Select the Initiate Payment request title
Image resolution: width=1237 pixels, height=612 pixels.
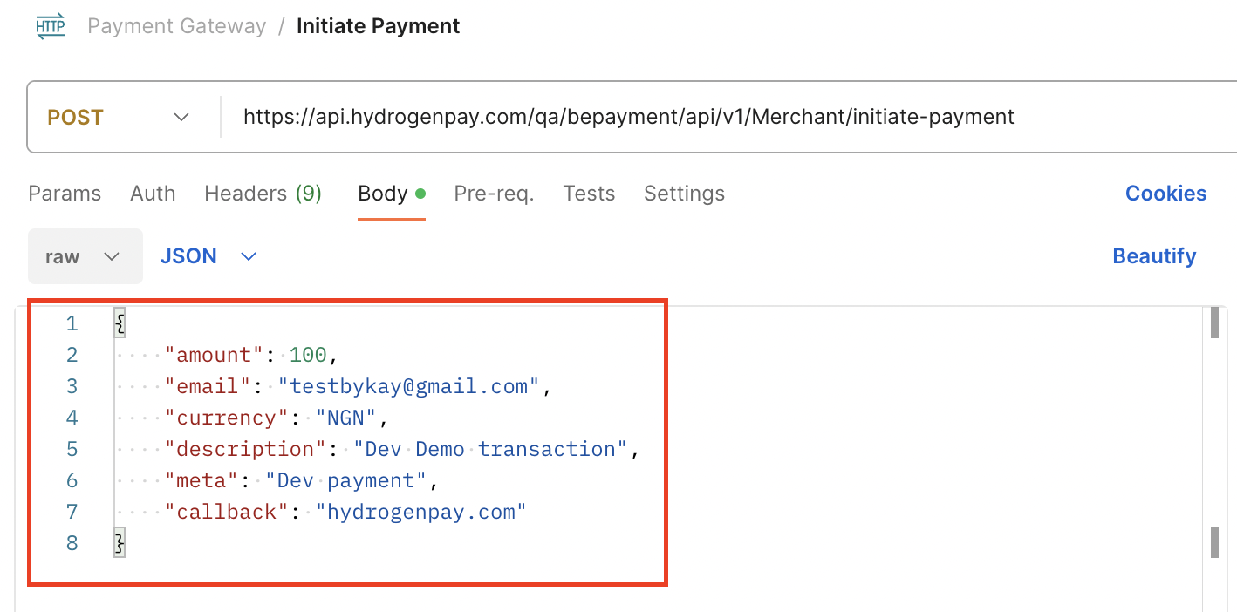coord(379,26)
